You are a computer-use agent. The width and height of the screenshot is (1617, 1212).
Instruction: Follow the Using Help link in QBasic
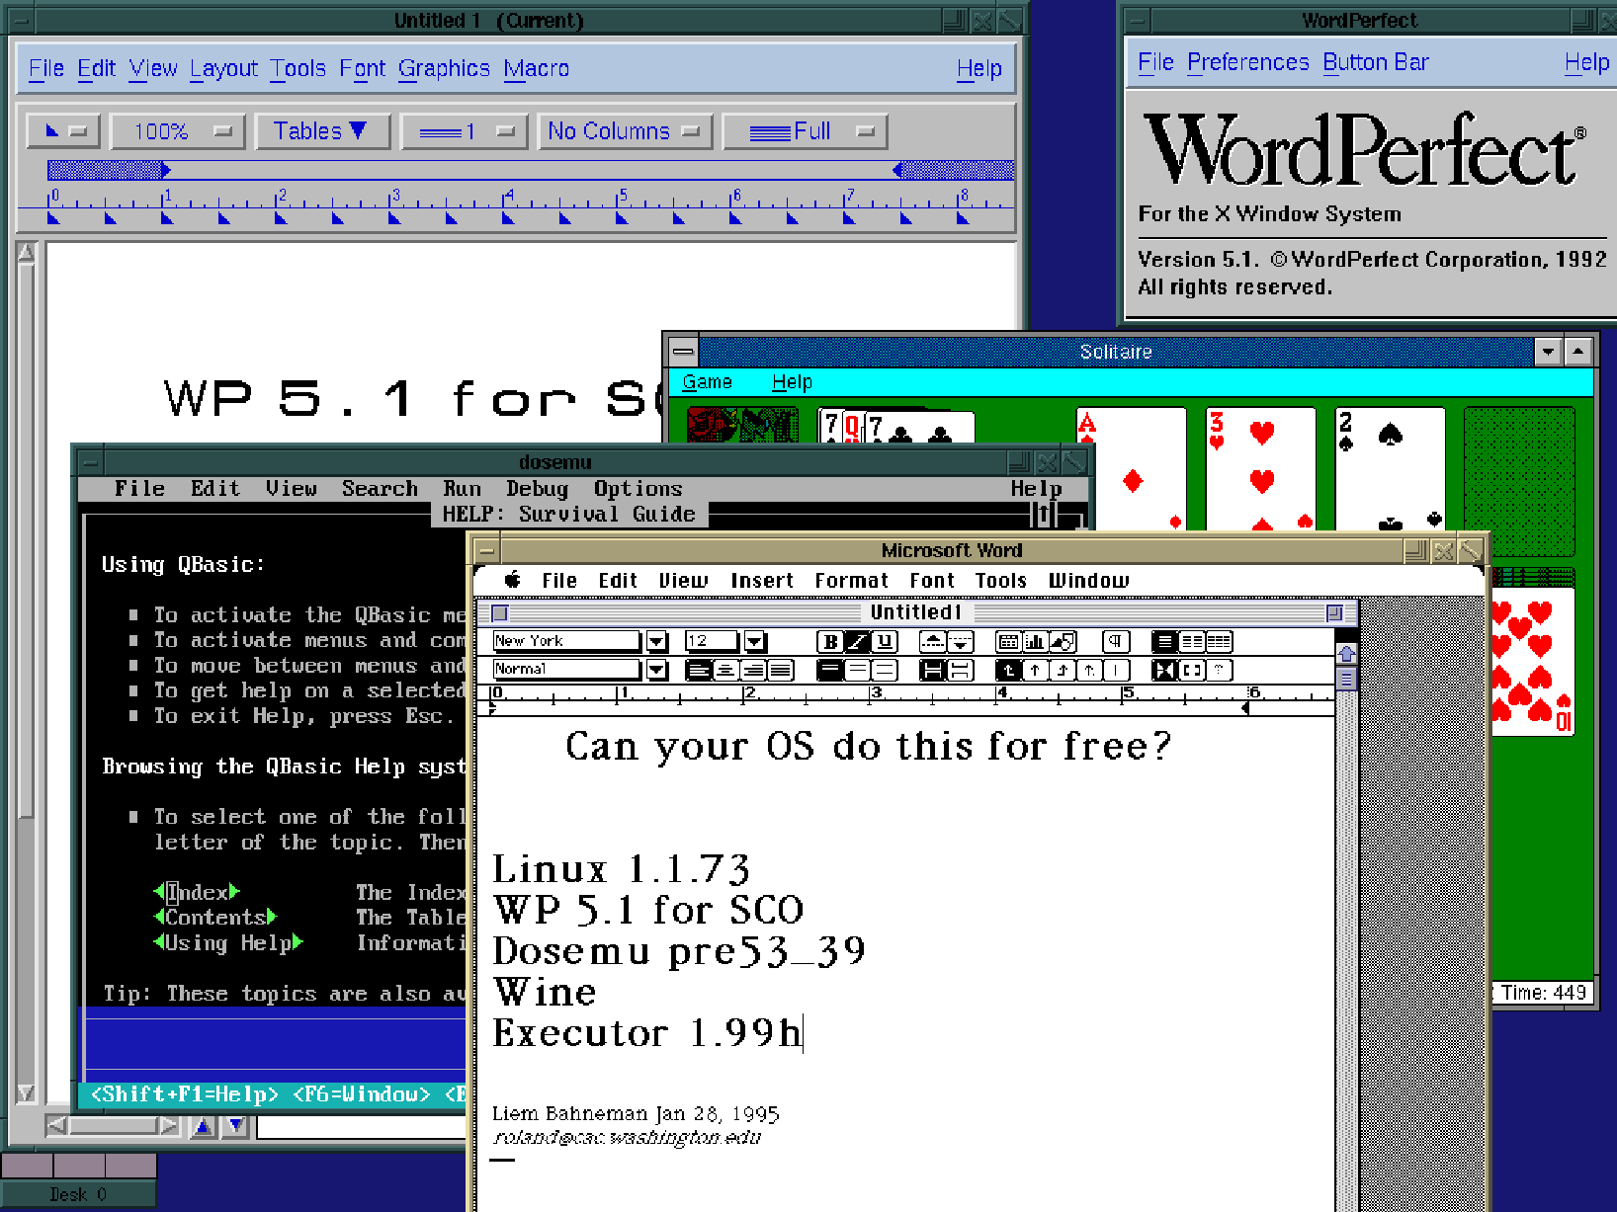228,943
